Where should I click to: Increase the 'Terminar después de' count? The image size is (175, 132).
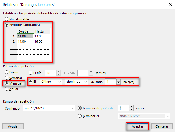click(x=131, y=107)
